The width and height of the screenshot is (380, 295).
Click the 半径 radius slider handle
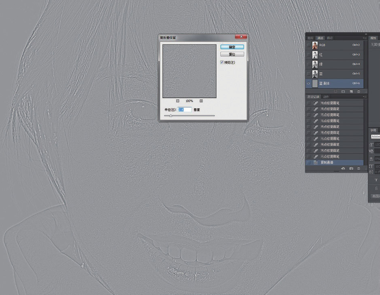click(x=170, y=116)
